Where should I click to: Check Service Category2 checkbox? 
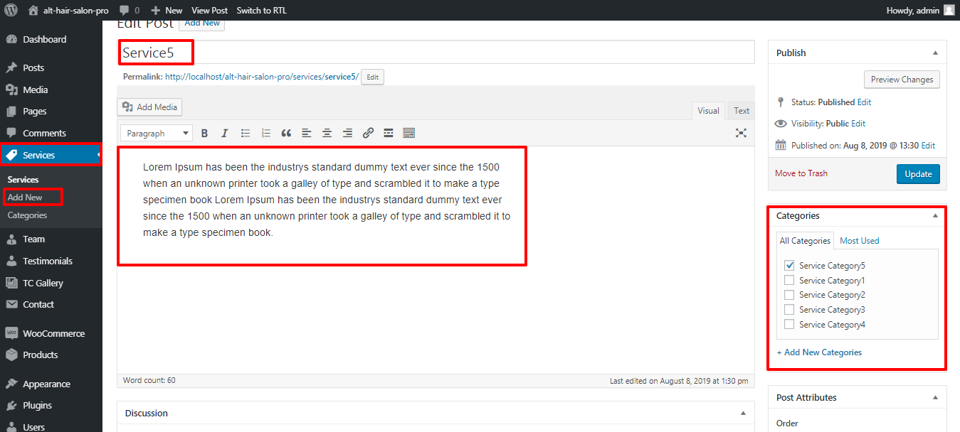(x=789, y=295)
